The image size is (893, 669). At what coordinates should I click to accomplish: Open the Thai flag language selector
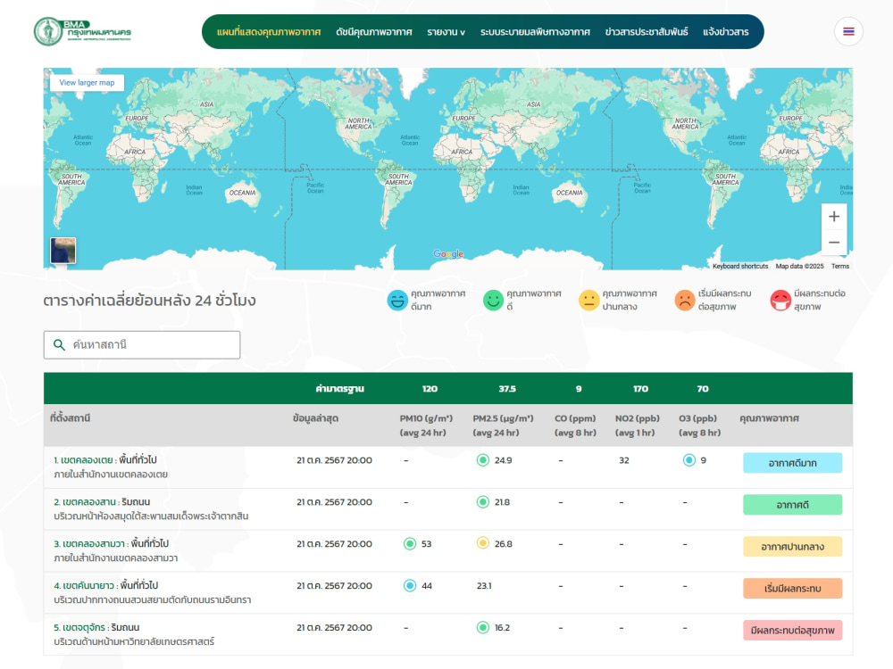[x=848, y=31]
